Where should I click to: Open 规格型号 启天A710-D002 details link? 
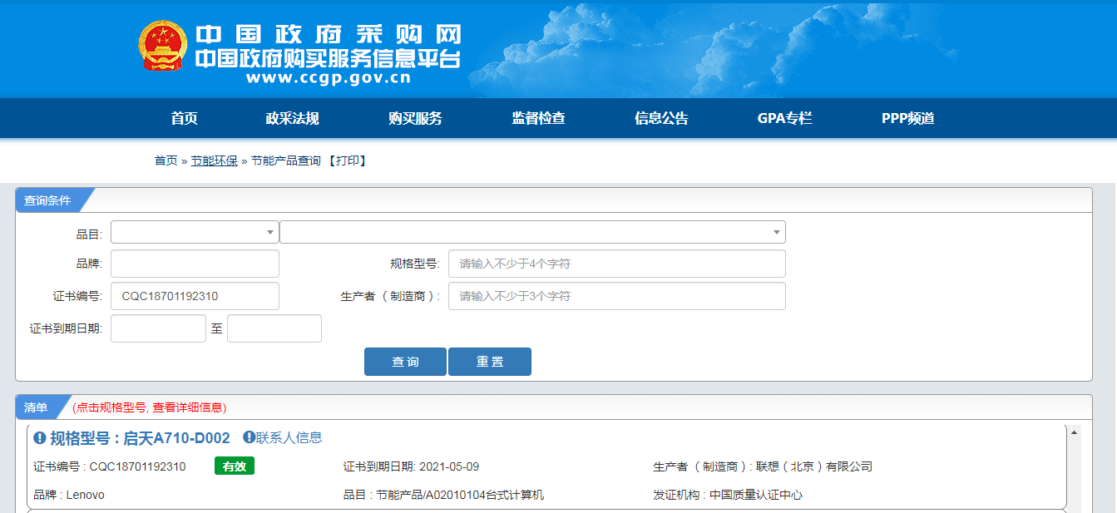140,438
